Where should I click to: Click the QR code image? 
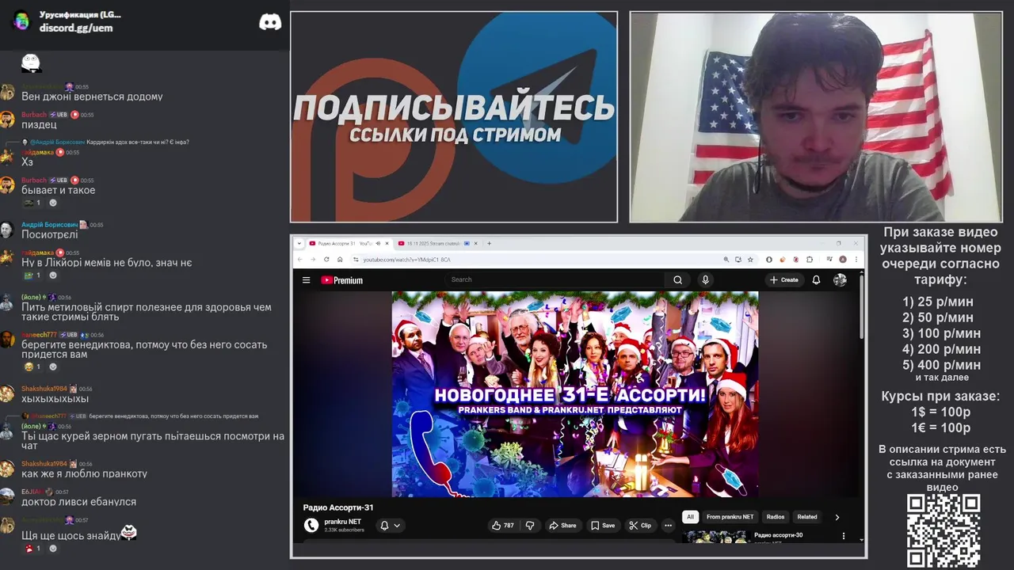943,530
